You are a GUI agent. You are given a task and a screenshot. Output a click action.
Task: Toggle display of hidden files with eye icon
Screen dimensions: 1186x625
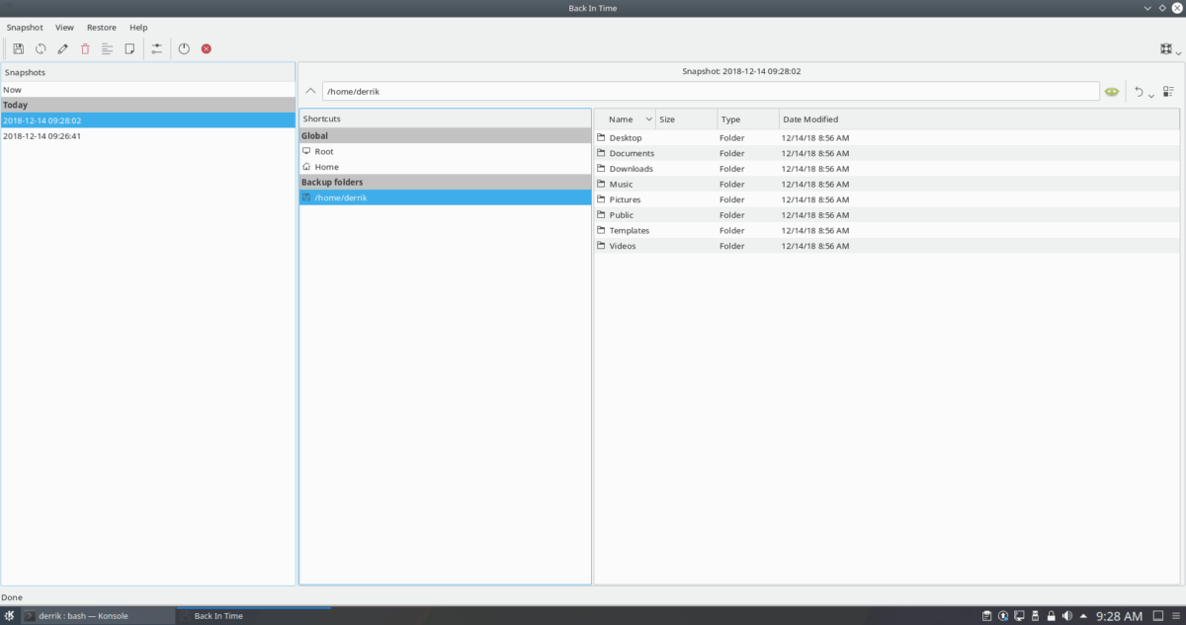[x=1112, y=91]
